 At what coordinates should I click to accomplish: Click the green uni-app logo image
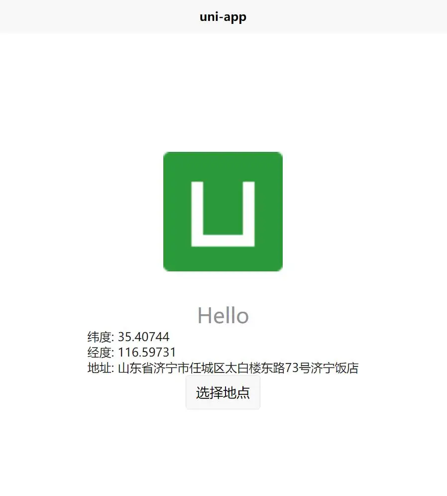[223, 212]
